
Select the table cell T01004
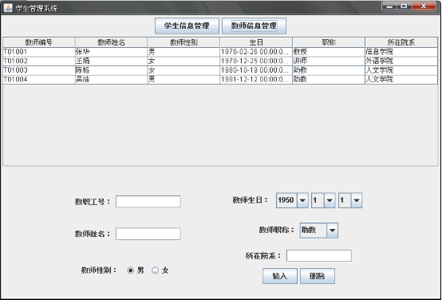[x=39, y=80]
